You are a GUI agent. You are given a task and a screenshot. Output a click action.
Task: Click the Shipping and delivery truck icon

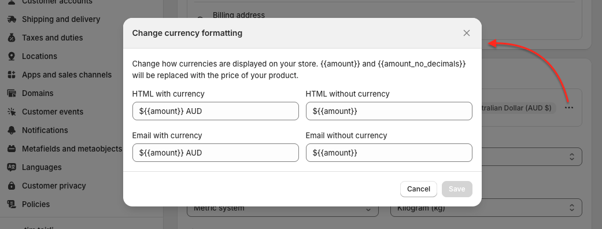coord(12,19)
